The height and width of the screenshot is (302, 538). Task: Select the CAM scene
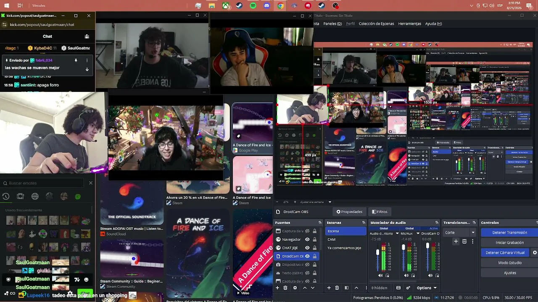click(346, 240)
